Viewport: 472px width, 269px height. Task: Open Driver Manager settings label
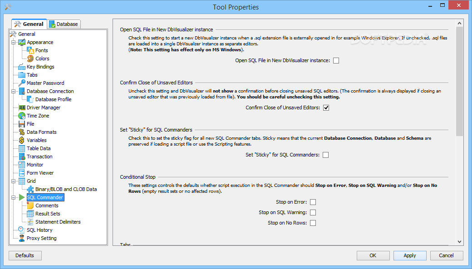[x=44, y=108]
